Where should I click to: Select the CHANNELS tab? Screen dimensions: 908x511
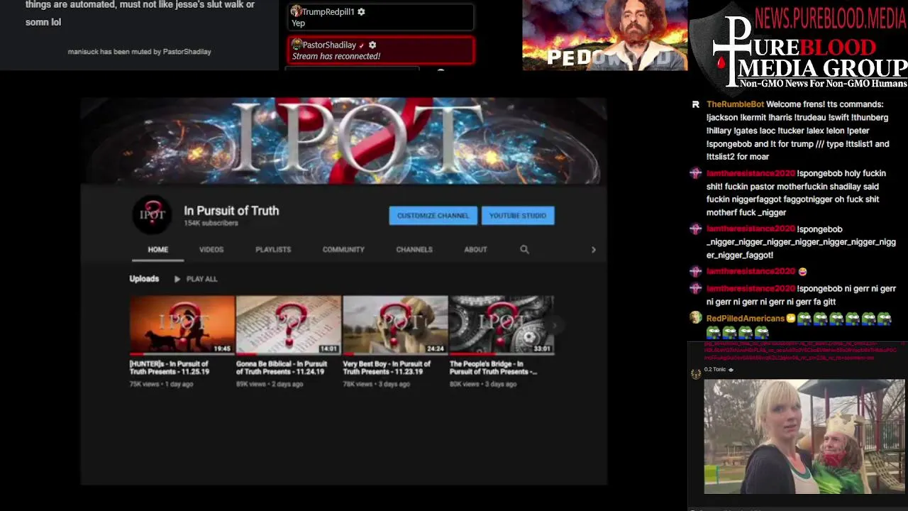[x=414, y=250]
